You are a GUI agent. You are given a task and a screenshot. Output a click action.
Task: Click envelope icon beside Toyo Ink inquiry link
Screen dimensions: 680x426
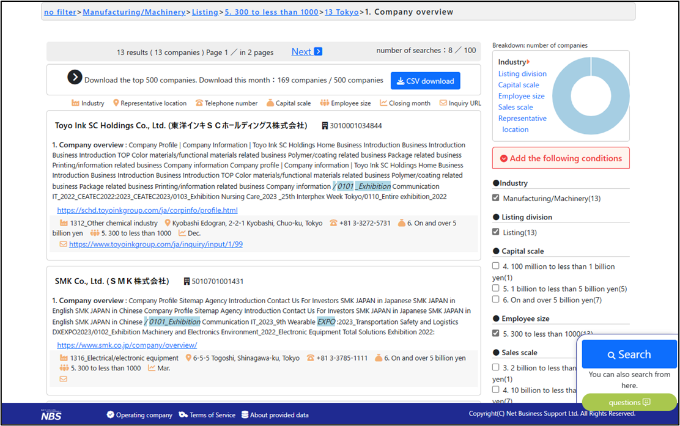point(64,244)
